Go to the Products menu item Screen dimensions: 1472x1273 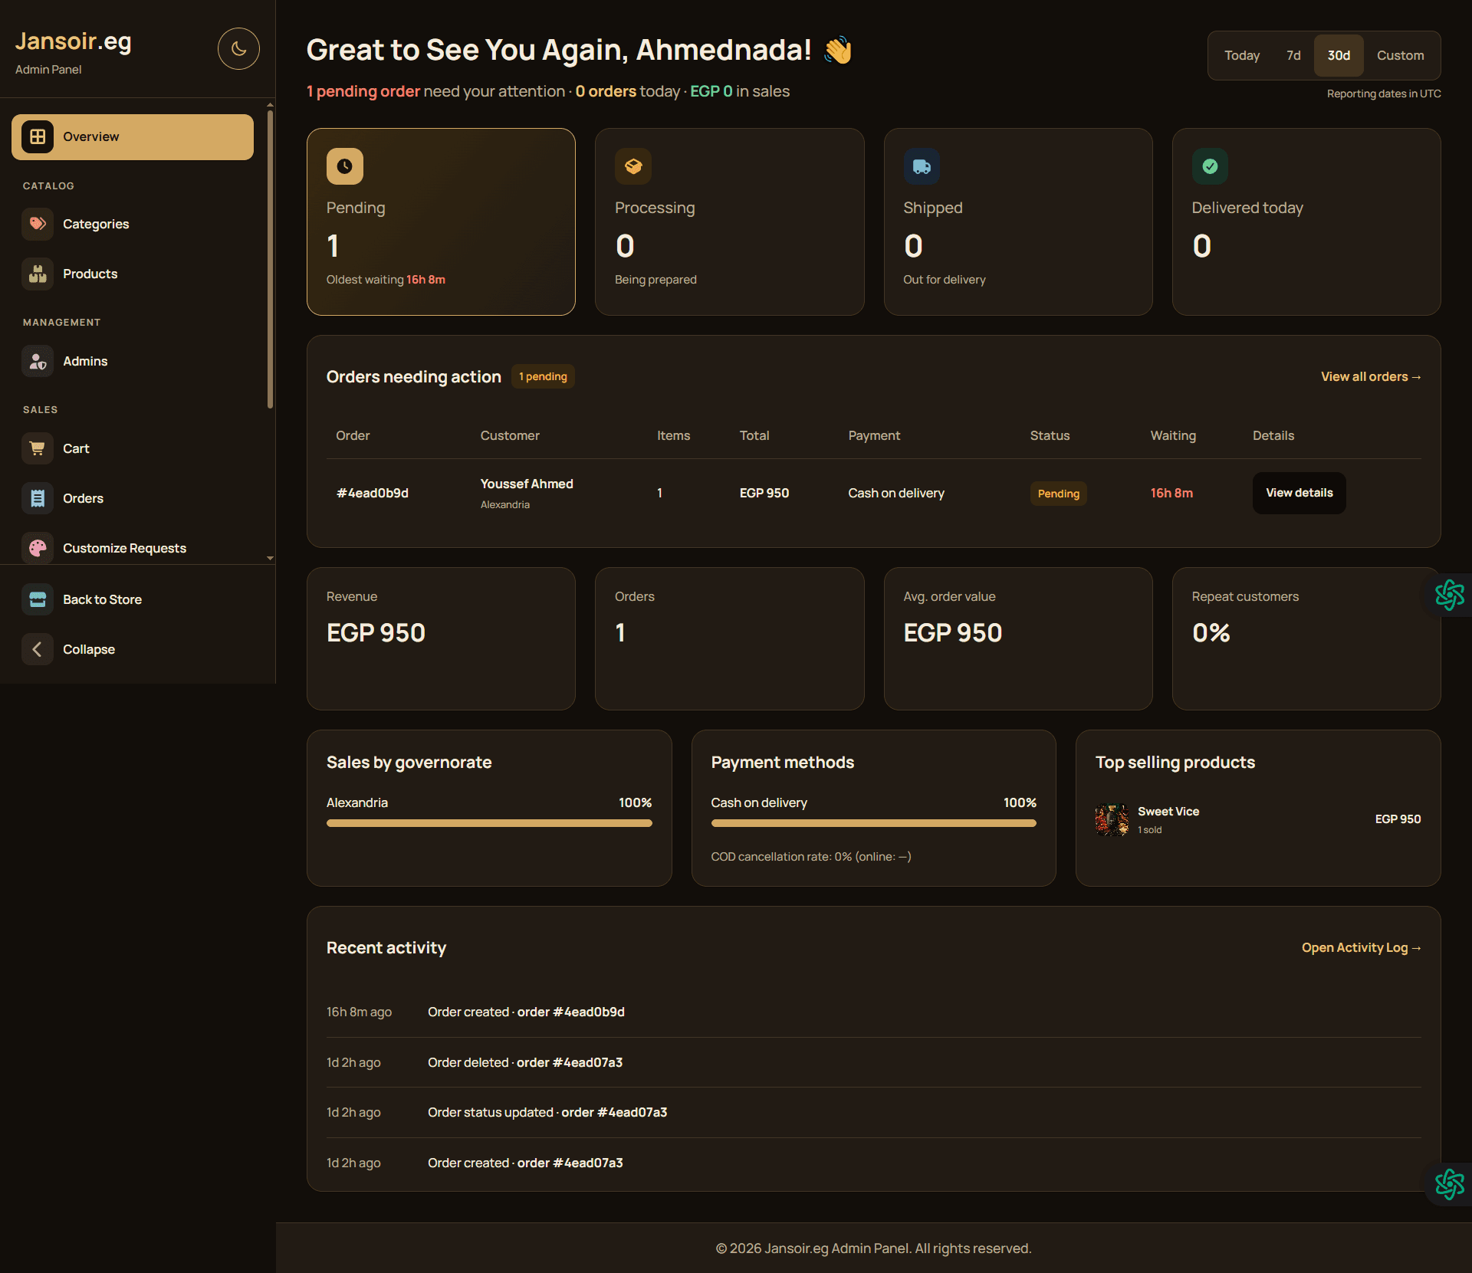click(x=133, y=274)
